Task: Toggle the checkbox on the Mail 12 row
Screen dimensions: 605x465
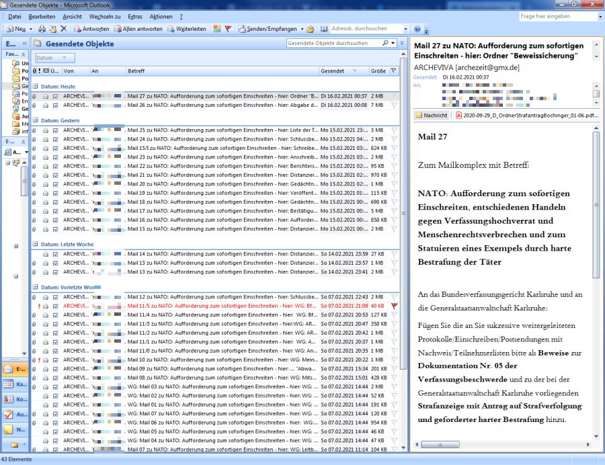Action: [55, 297]
